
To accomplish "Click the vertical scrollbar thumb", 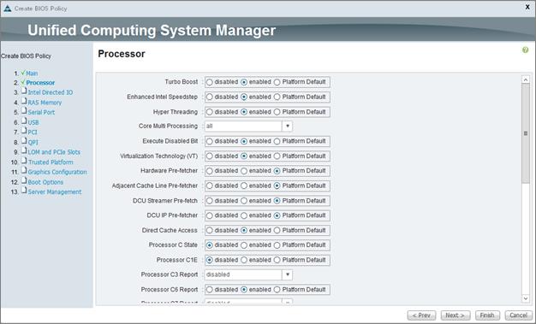I will click(526, 133).
